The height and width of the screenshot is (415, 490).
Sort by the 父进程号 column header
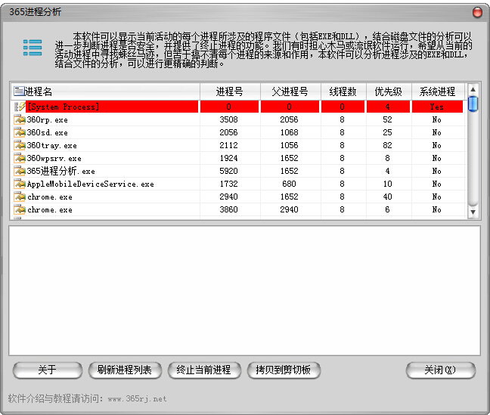[x=290, y=91]
